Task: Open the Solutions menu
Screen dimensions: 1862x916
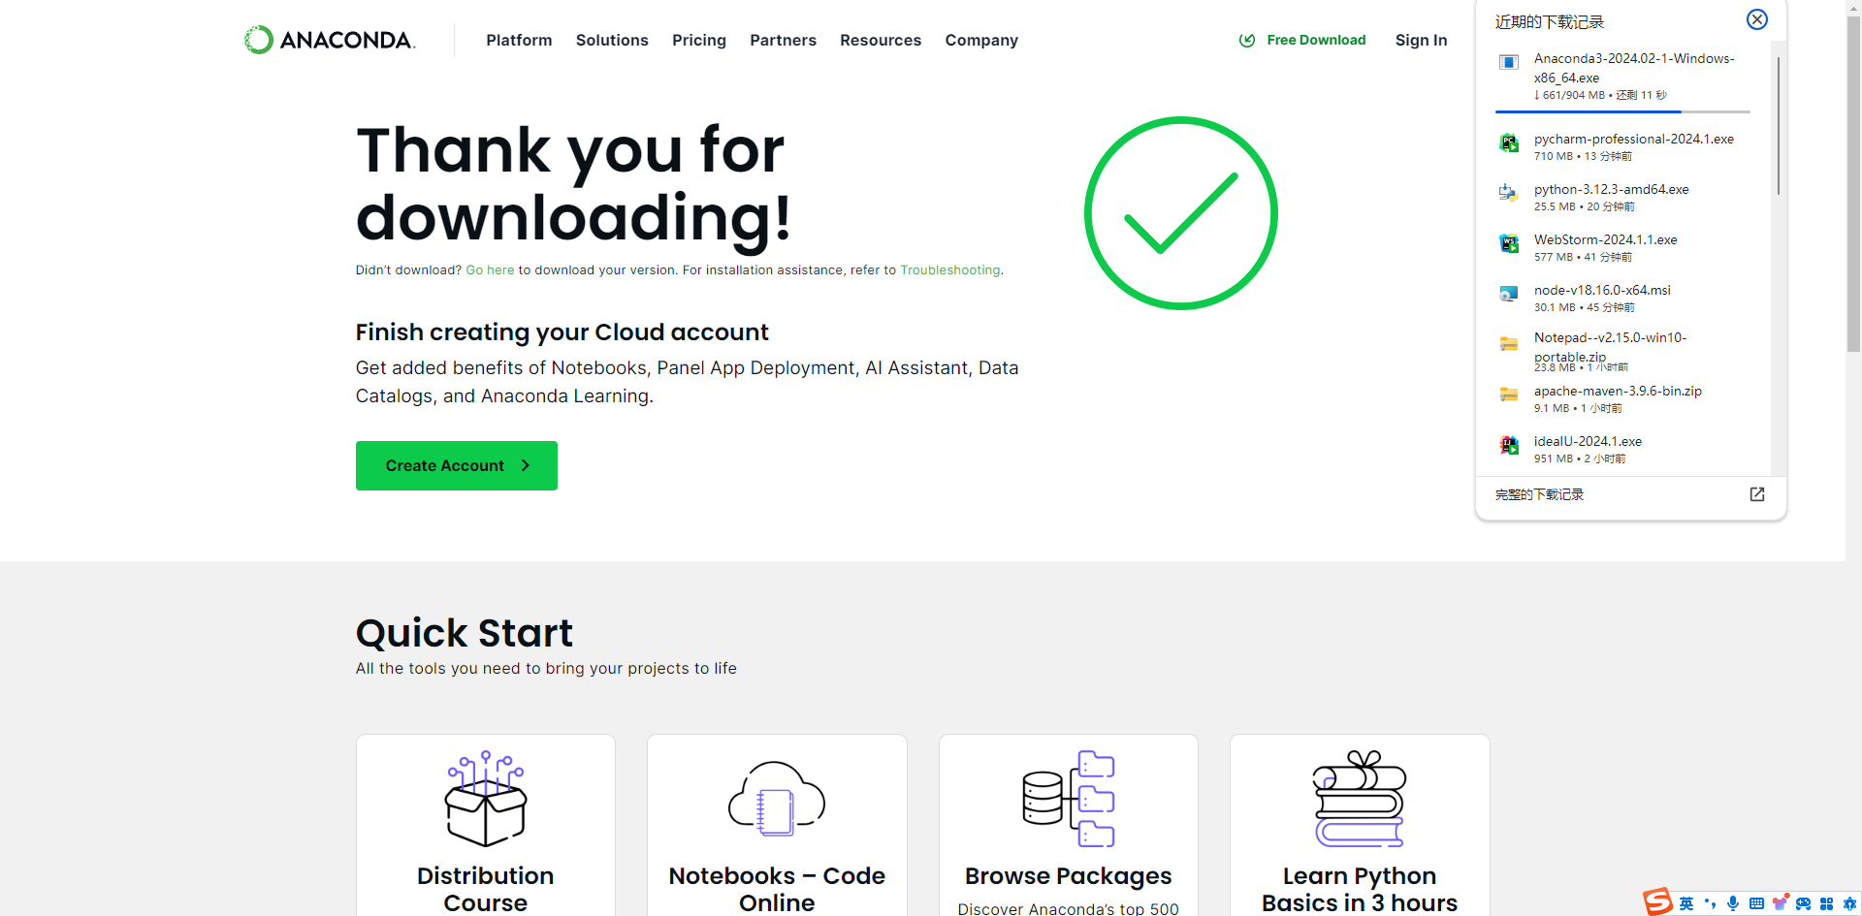Action: point(612,40)
